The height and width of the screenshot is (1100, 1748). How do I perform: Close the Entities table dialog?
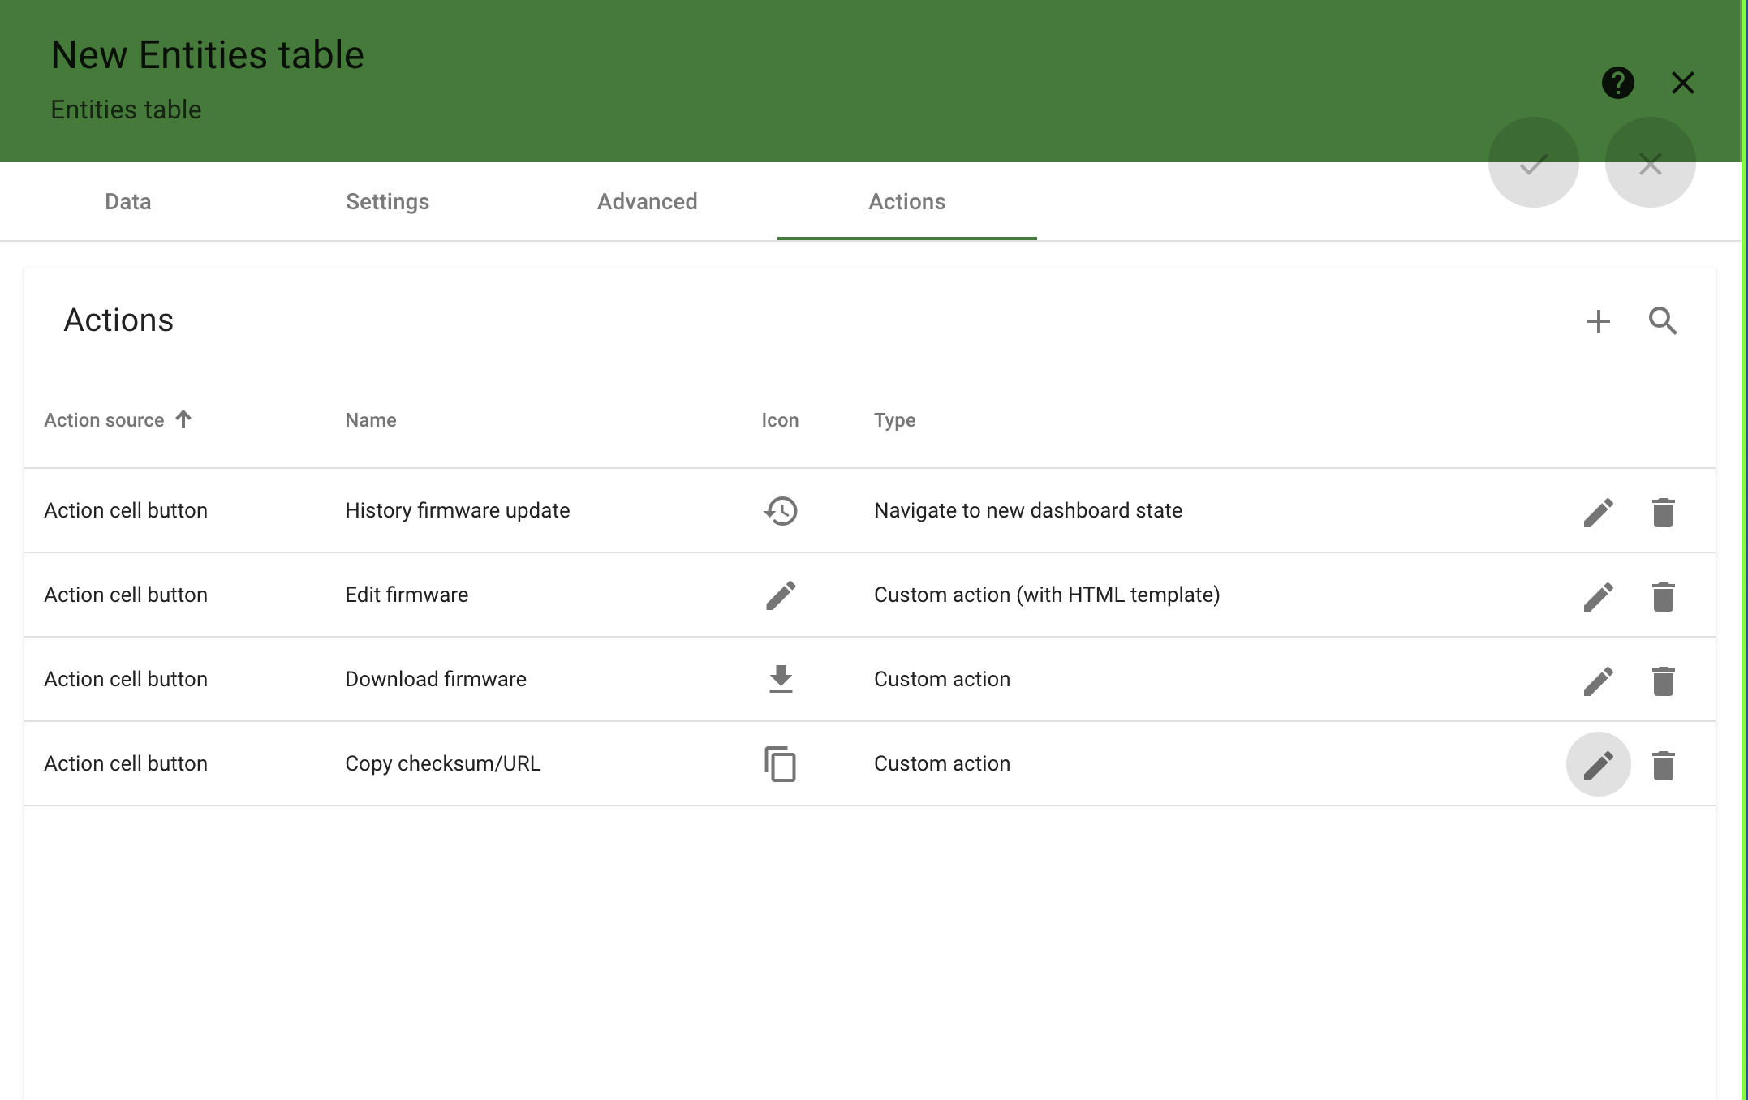[x=1682, y=83]
